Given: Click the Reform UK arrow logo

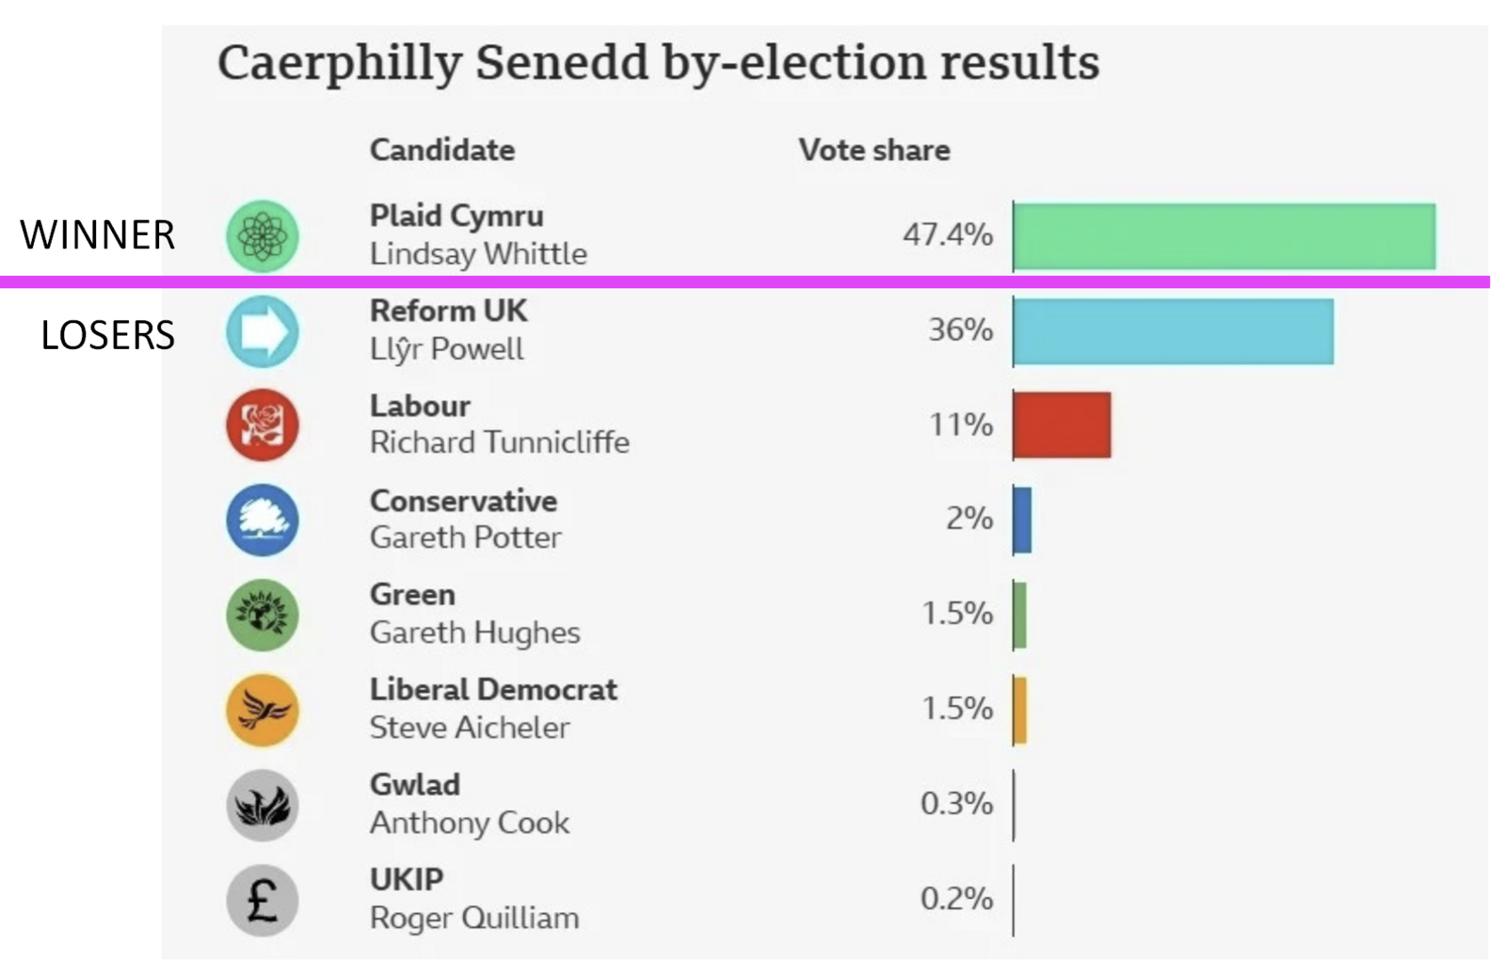Looking at the screenshot, I should click(x=263, y=331).
